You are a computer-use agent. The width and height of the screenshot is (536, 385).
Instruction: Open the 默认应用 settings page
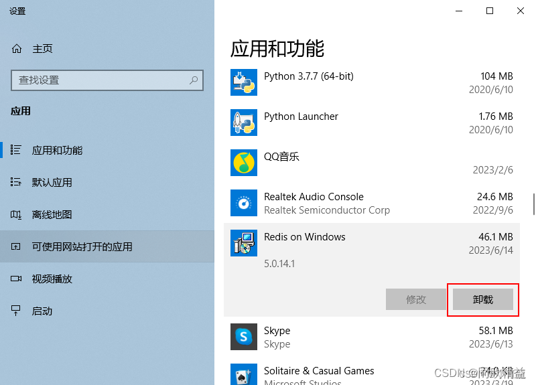pos(107,182)
